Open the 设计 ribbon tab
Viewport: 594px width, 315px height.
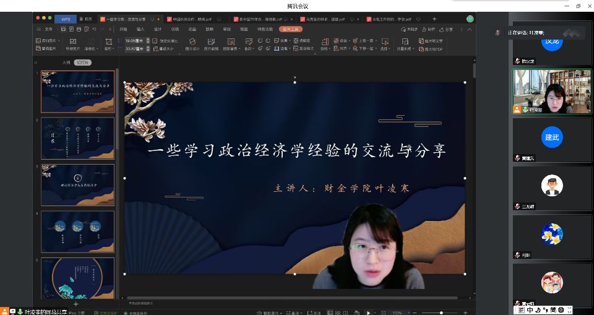coord(158,29)
